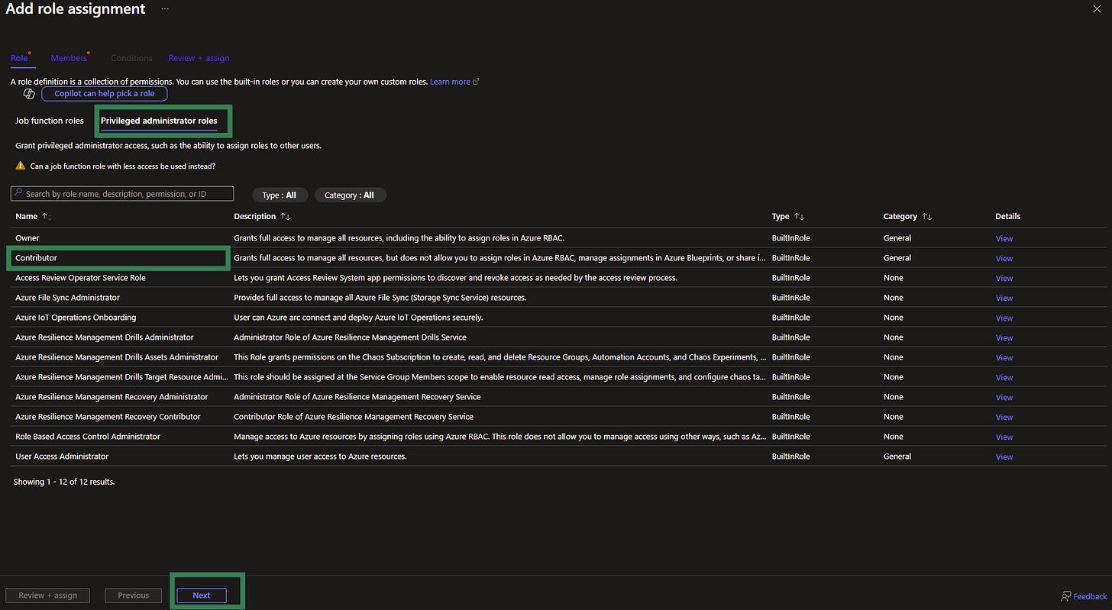This screenshot has height=610, width=1112.
Task: Select the Contributor role row
Action: tap(558, 258)
